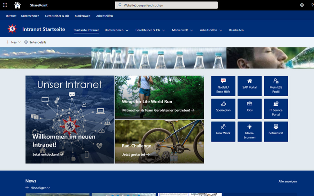The image size is (314, 196).
Task: Click Unternehmen in the top hub bar
Action: pos(30,16)
